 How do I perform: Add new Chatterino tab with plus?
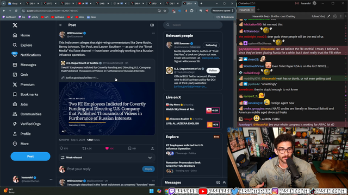(258, 10)
